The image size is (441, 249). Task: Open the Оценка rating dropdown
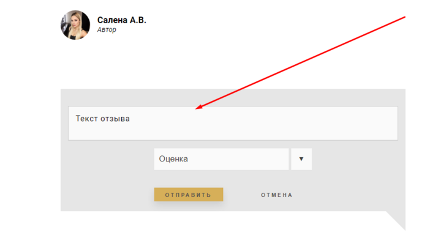point(221,159)
